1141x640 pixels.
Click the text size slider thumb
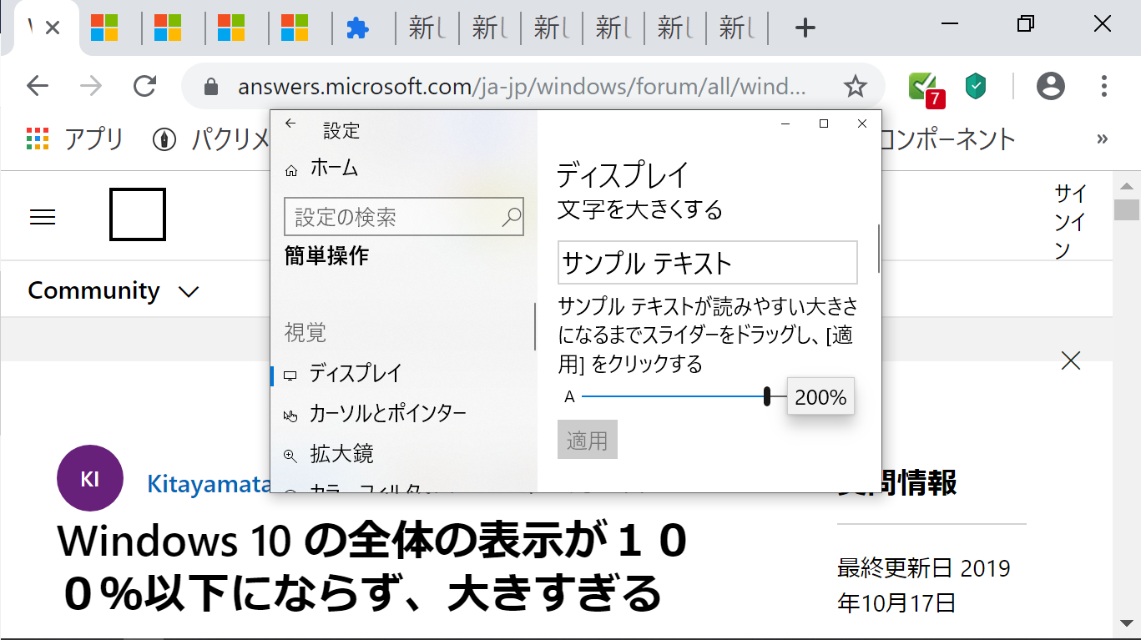[x=767, y=397]
